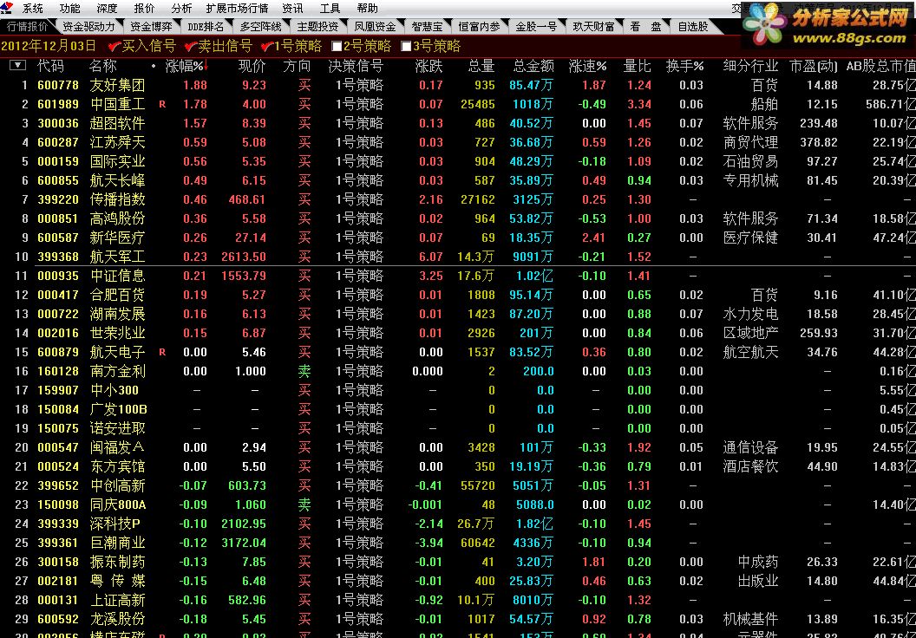Uncheck the 1号策略 checkbox

(267, 46)
